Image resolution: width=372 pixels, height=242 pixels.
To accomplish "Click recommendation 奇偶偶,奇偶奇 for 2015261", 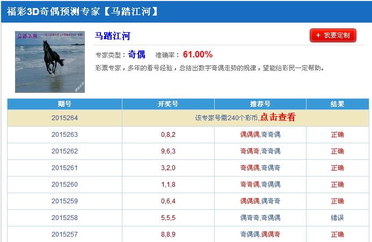I will pyautogui.click(x=260, y=168).
